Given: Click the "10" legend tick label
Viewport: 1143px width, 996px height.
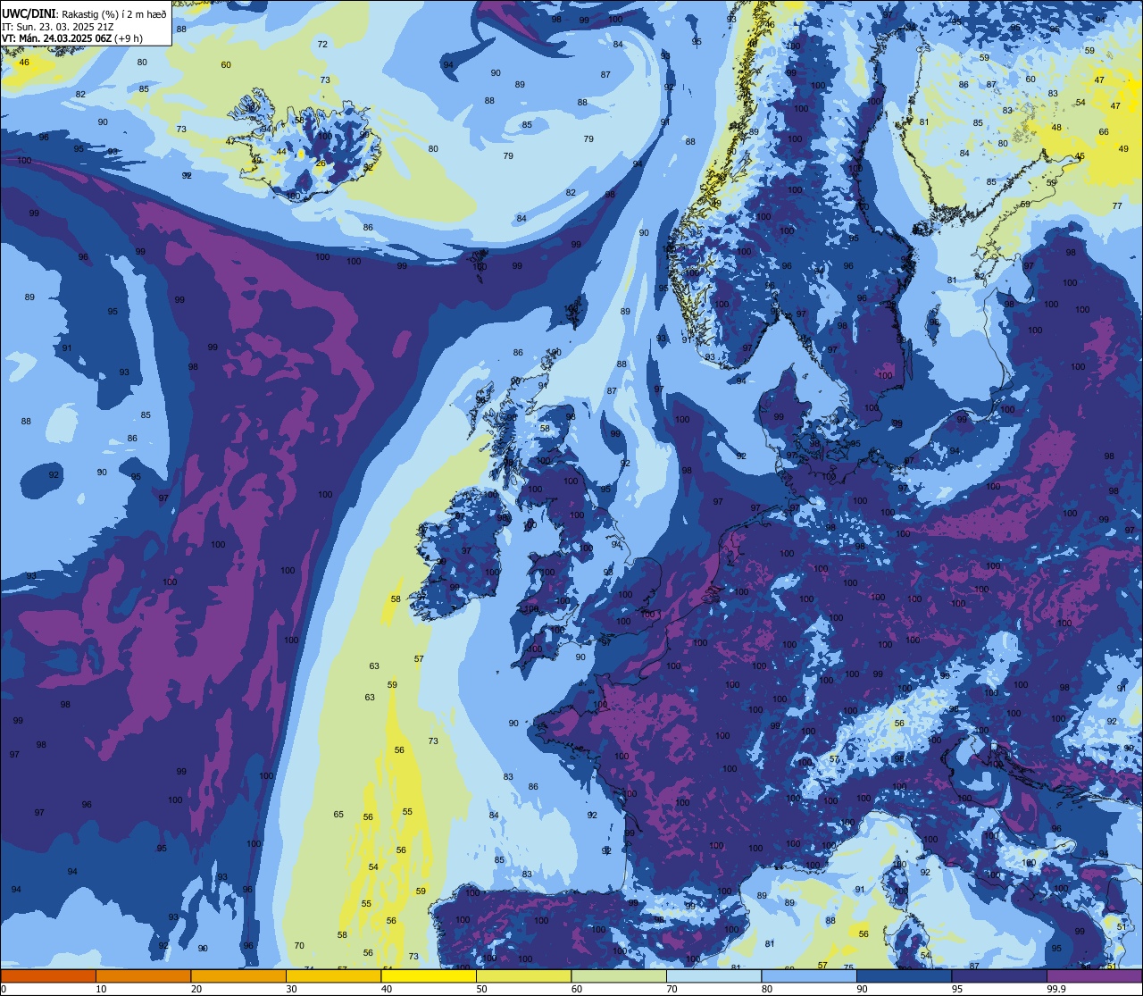Looking at the screenshot, I should tap(101, 989).
